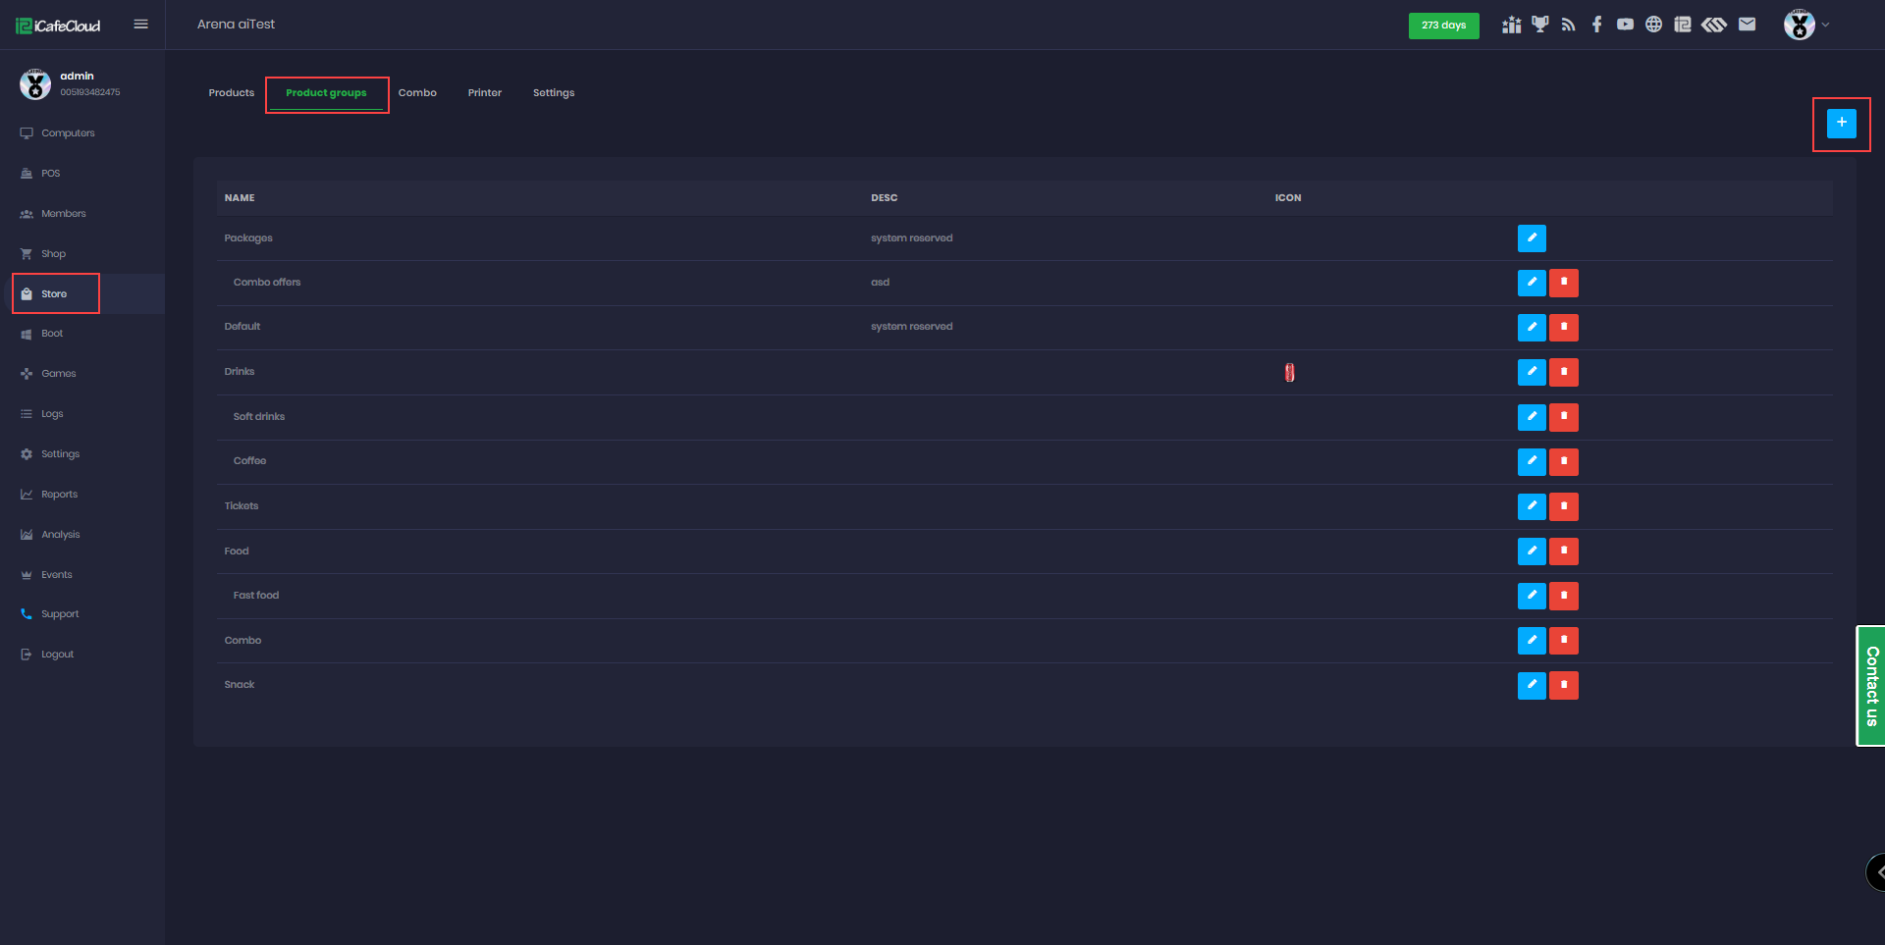Go to Members in the sidebar
The height and width of the screenshot is (945, 1885).
point(63,214)
